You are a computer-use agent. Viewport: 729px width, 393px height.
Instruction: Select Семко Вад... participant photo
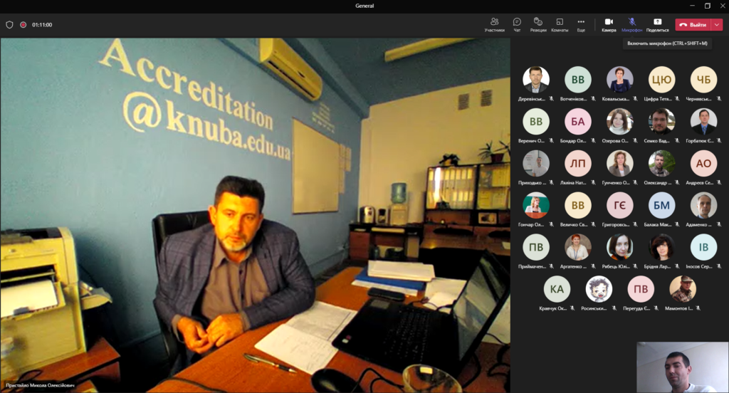click(661, 121)
